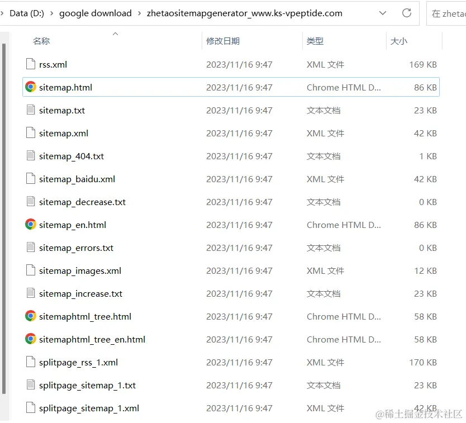Click the Chrome icon beside sitemaphtml_tree_en.html
This screenshot has width=466, height=423.
tap(31, 339)
